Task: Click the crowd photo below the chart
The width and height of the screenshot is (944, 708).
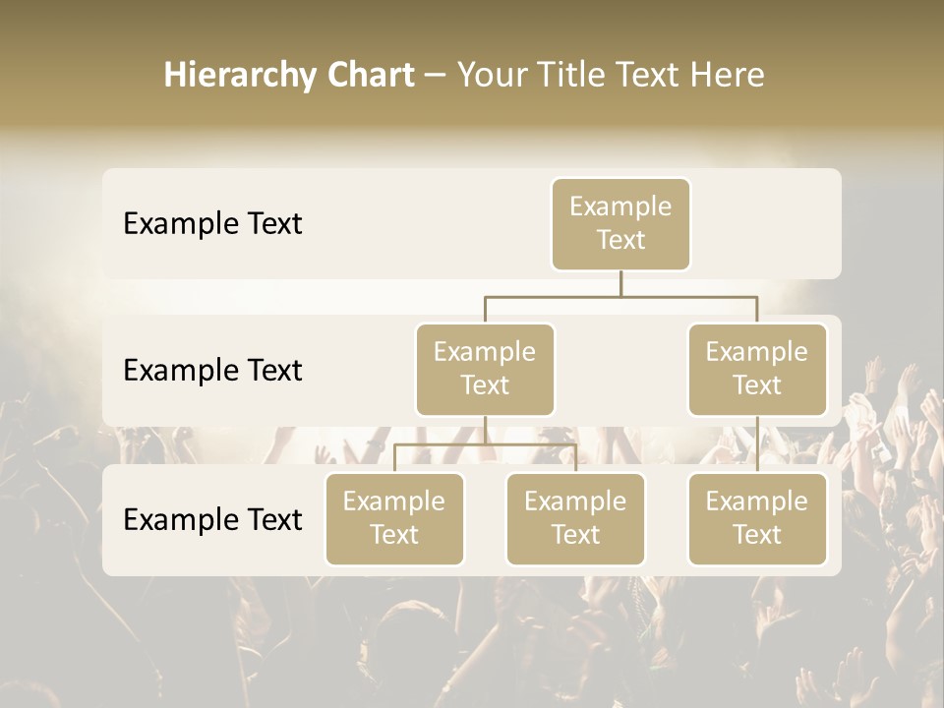Action: pyautogui.click(x=472, y=639)
